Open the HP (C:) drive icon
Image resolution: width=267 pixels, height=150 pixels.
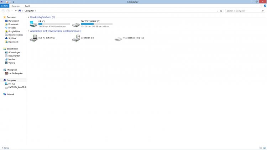33,24
